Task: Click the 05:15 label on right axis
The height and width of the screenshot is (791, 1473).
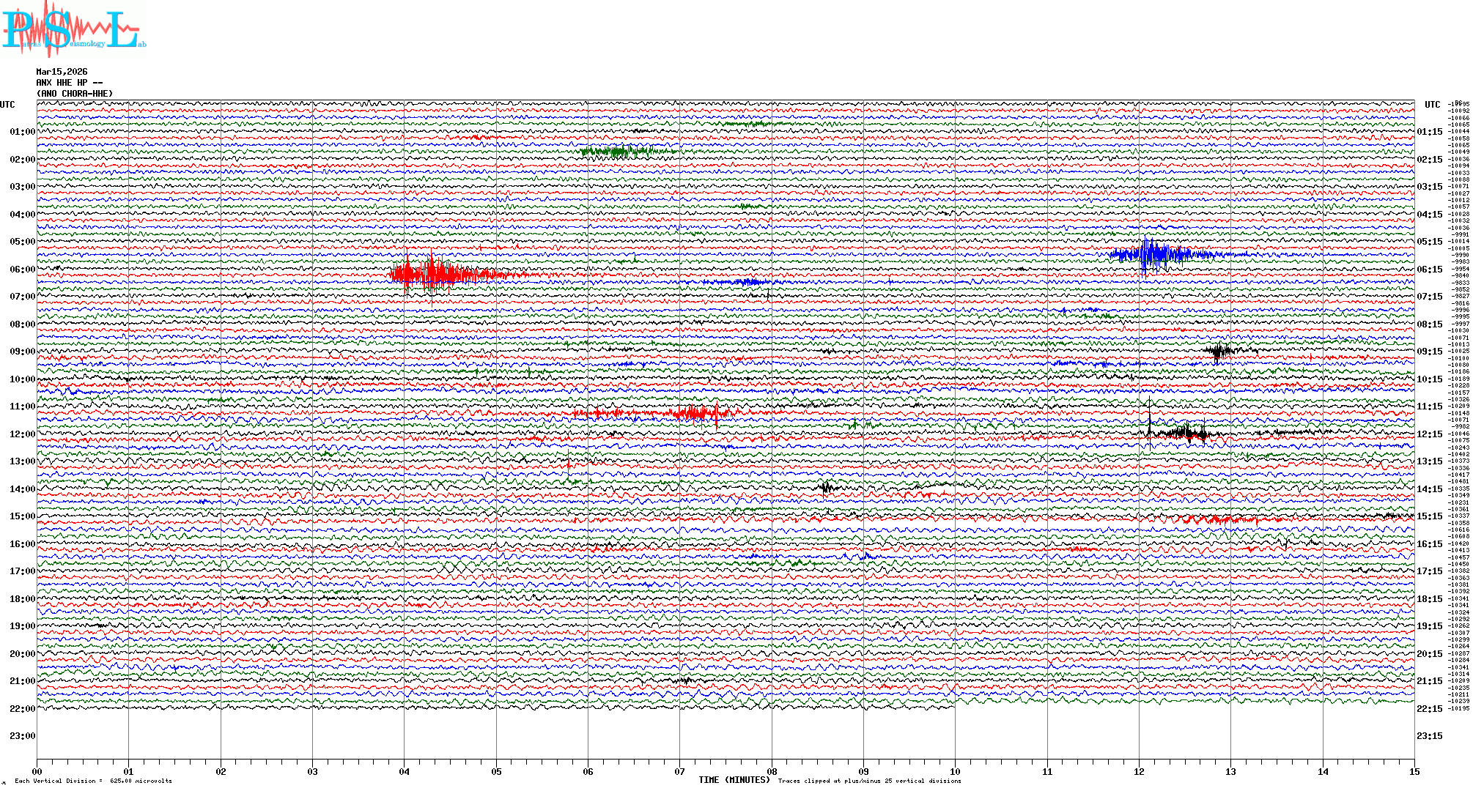Action: [x=1429, y=242]
